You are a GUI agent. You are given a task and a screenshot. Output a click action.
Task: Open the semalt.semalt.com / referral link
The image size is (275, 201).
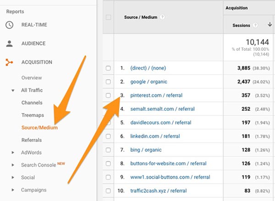pyautogui.click(x=162, y=109)
